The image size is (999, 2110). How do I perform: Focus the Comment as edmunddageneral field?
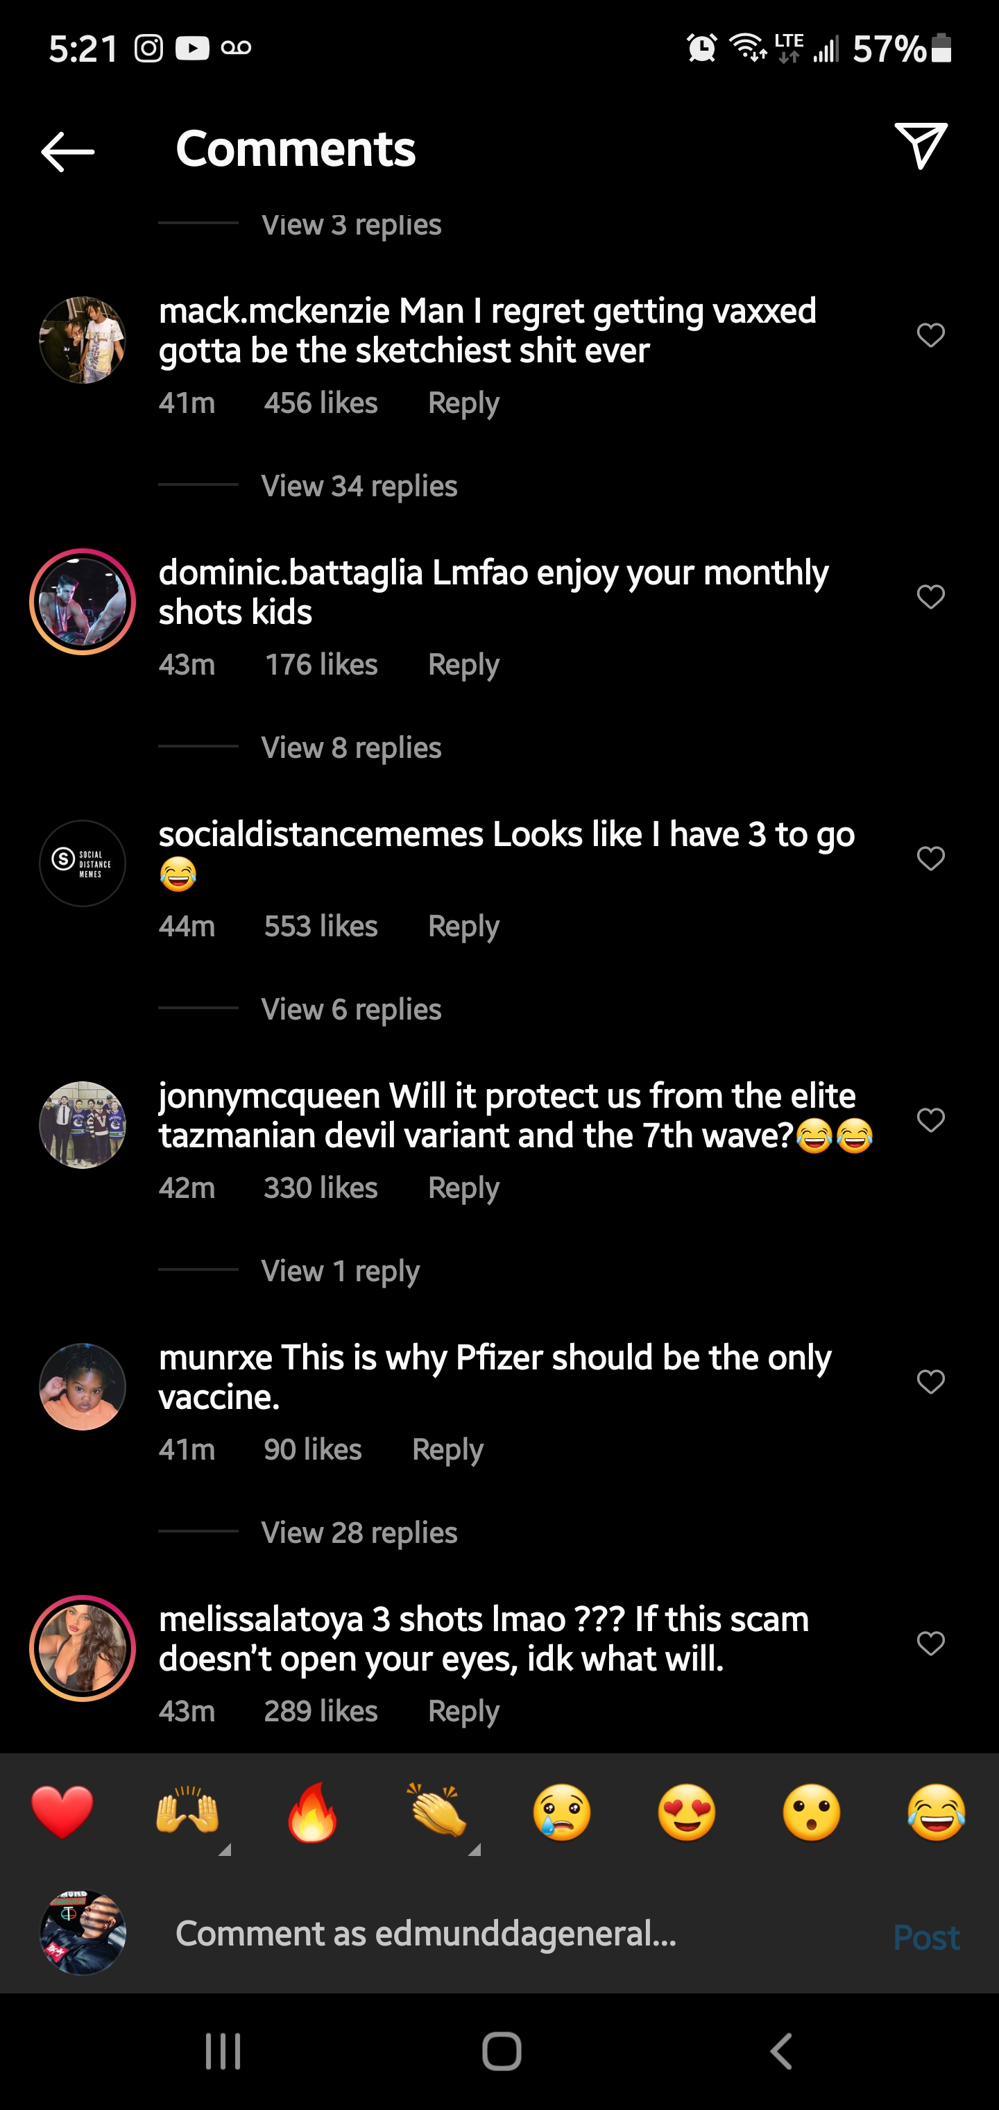508,1933
